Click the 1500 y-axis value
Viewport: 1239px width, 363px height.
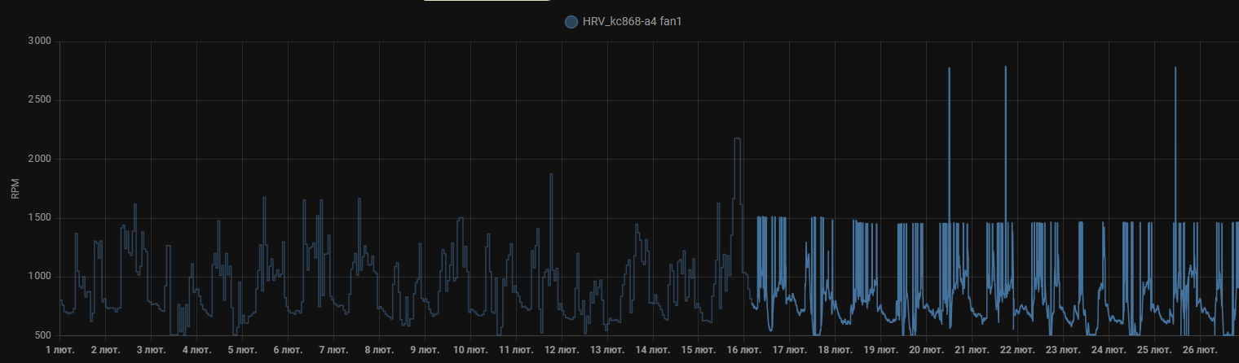tap(40, 218)
